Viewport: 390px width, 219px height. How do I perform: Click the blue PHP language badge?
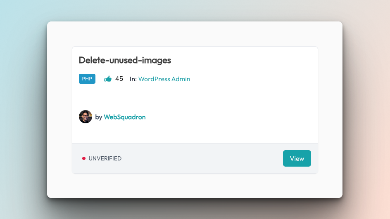(x=87, y=79)
